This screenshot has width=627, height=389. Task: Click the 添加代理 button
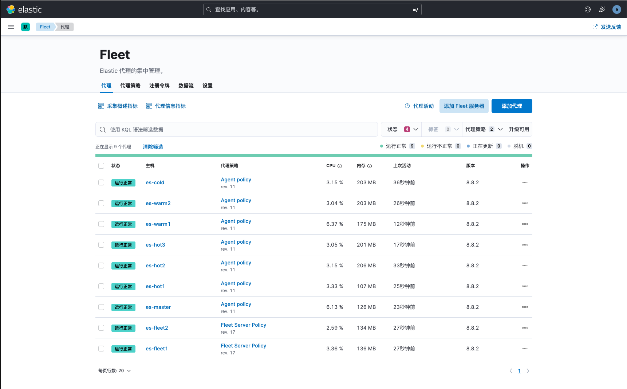pyautogui.click(x=512, y=106)
